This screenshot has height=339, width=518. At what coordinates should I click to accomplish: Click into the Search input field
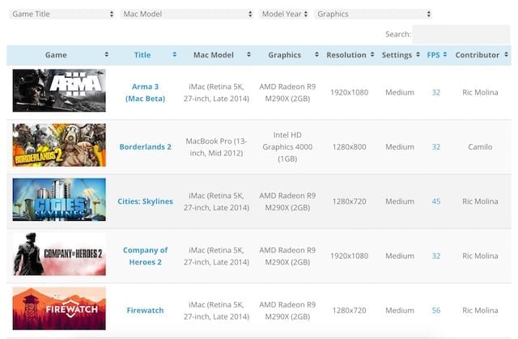click(460, 34)
